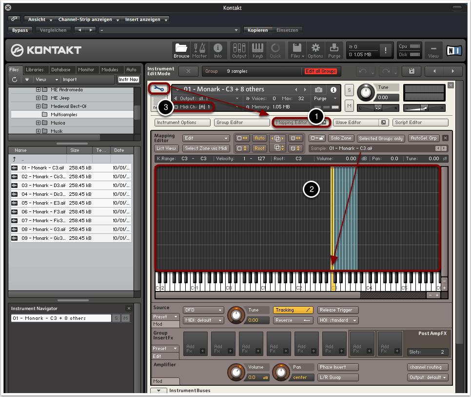Open the Options gear icon
The height and width of the screenshot is (397, 471).
[x=315, y=50]
